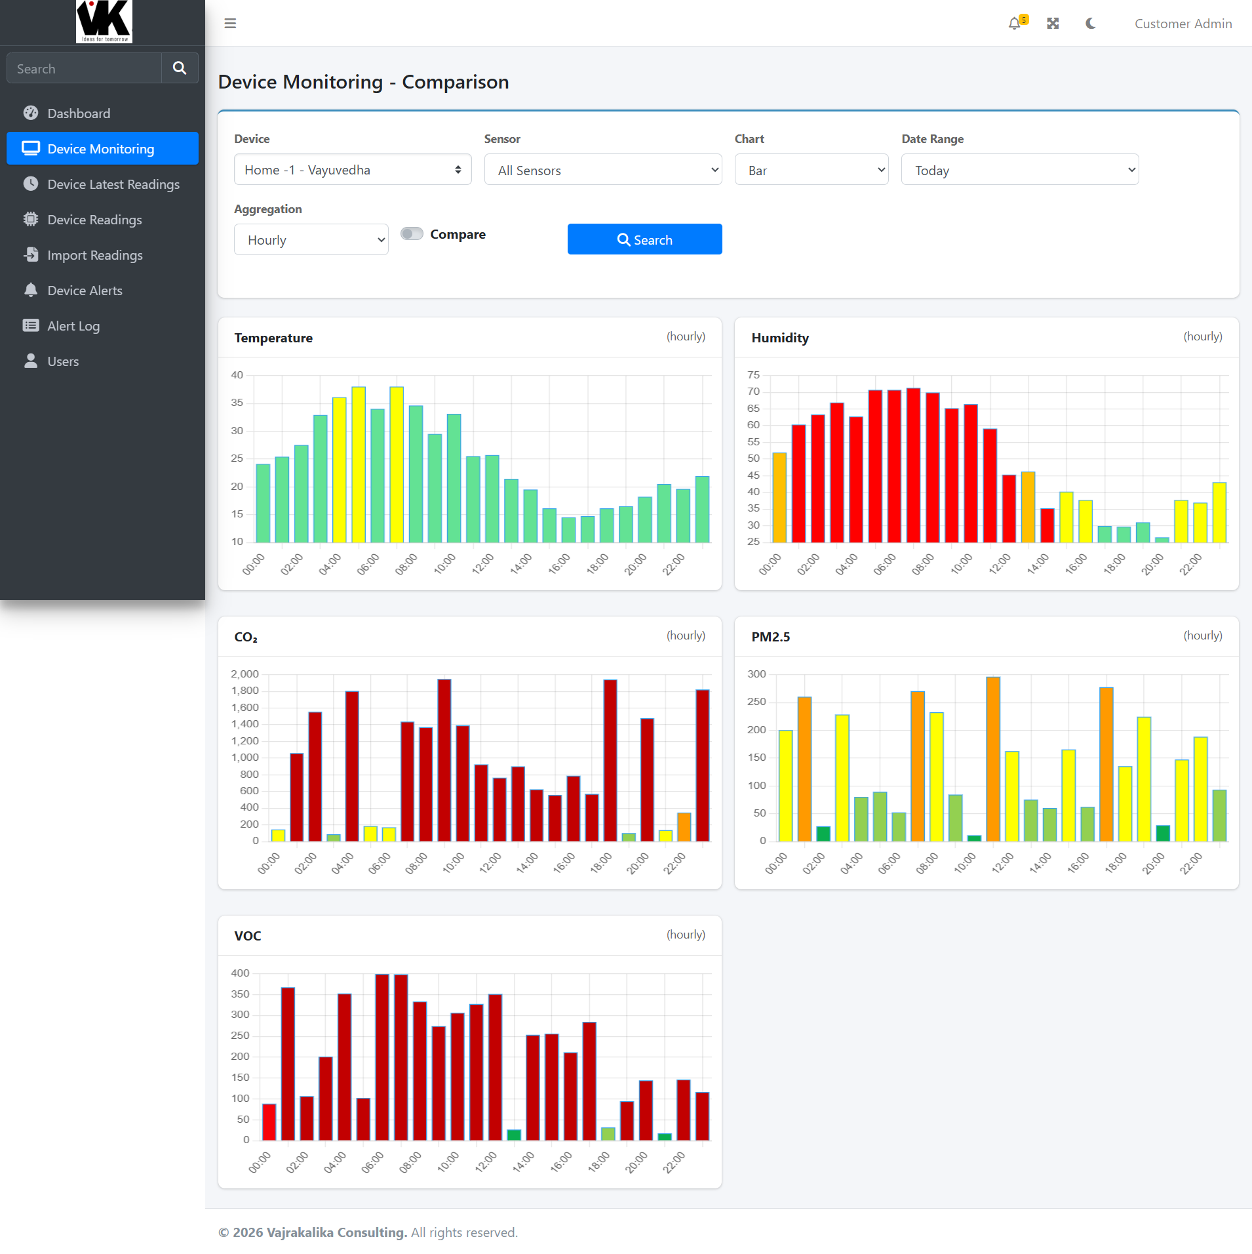
Task: Switch to dark mode moon icon
Action: [1091, 24]
